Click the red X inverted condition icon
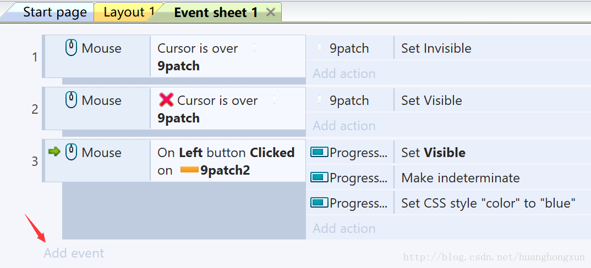This screenshot has width=591, height=268. (166, 100)
